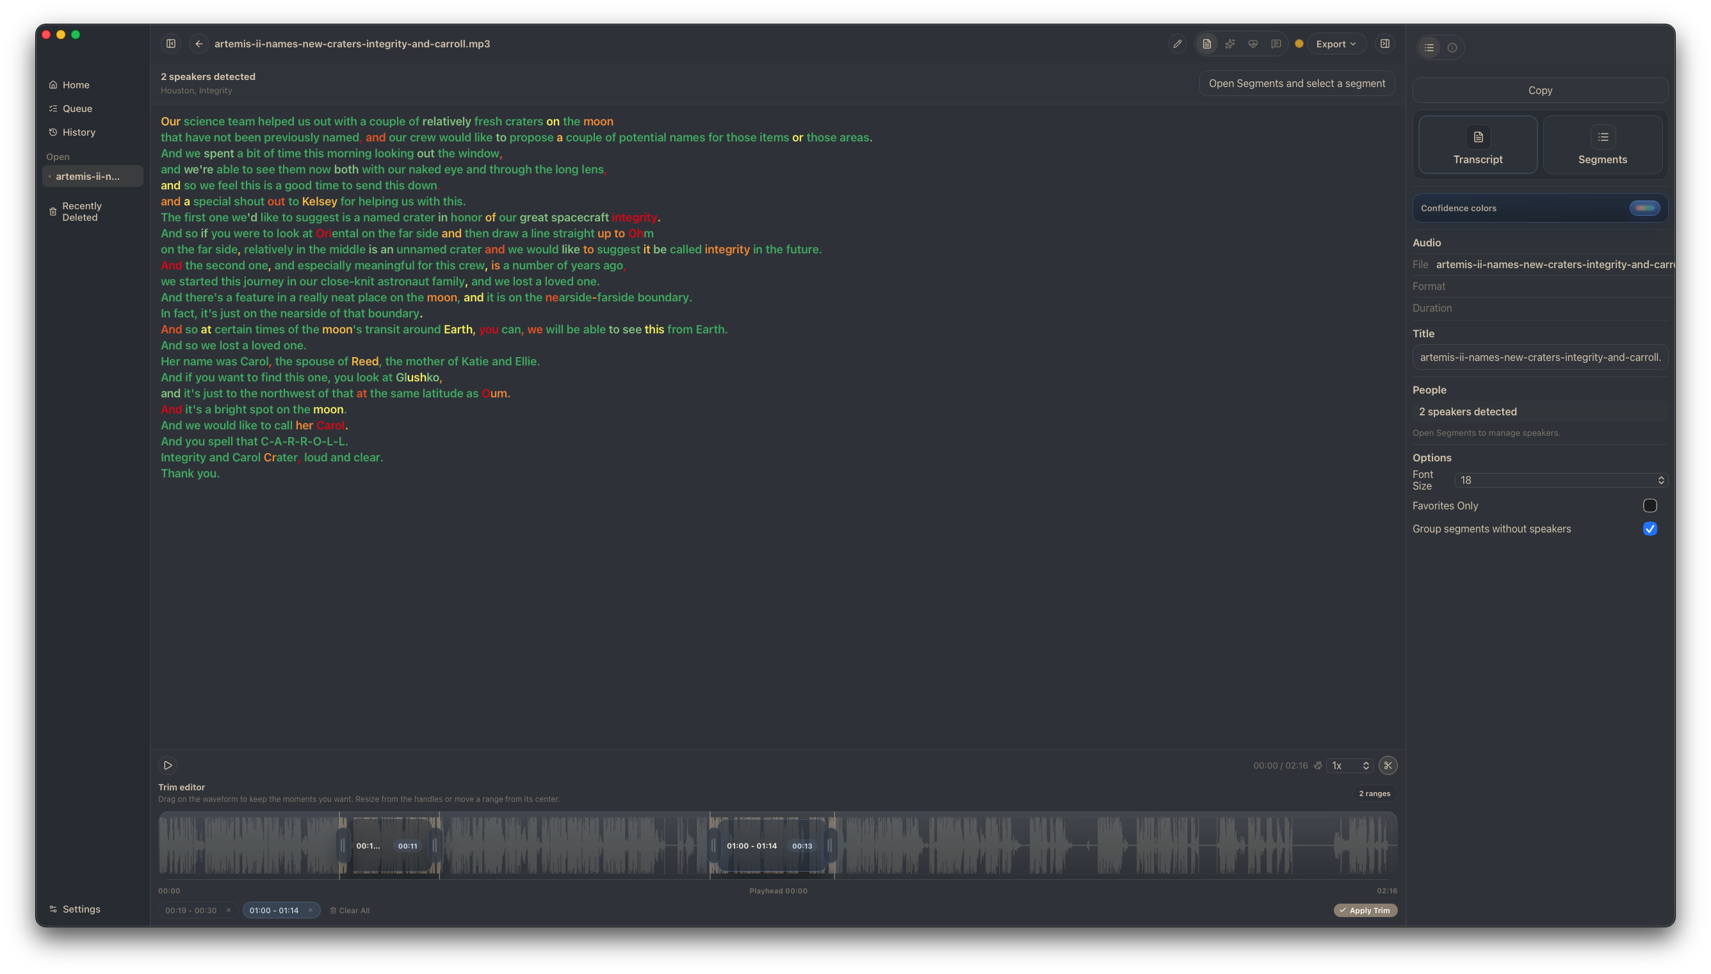Click the yellow status dot indicator
The height and width of the screenshot is (974, 1711).
tap(1299, 44)
